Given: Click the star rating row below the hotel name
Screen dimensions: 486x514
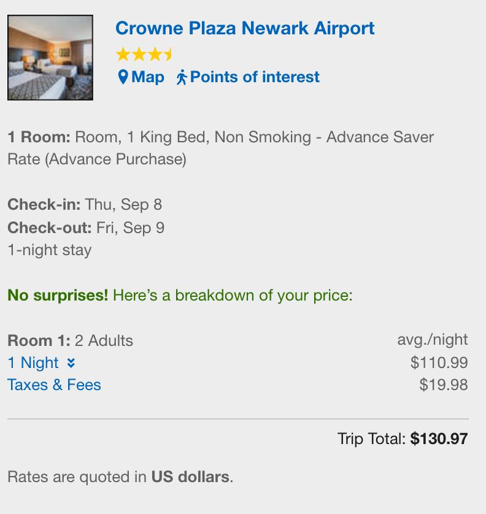Looking at the screenshot, I should (144, 54).
